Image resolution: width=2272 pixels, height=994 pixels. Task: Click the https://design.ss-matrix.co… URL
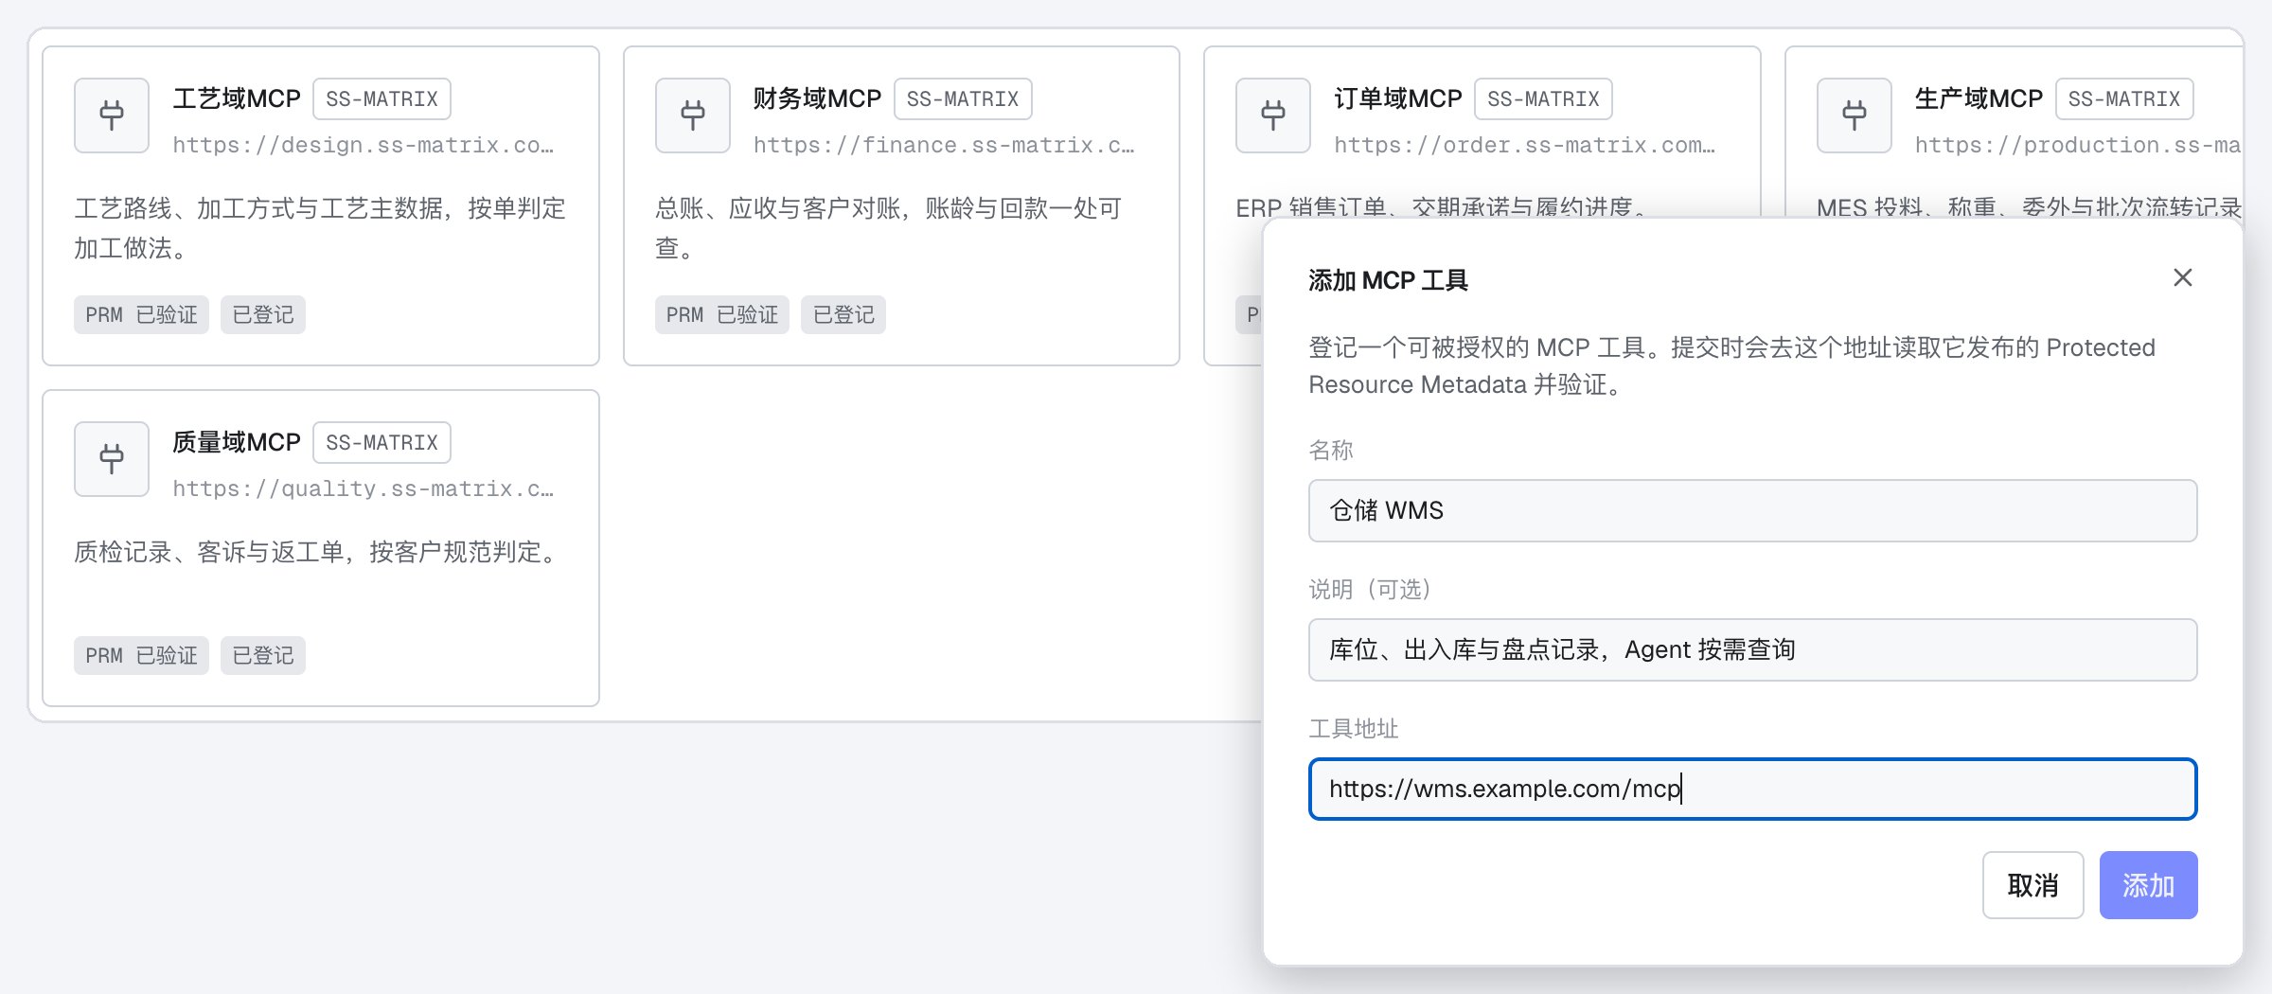pos(364,145)
